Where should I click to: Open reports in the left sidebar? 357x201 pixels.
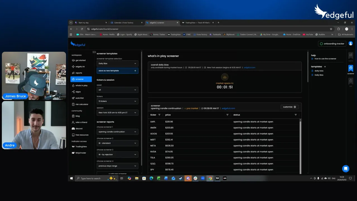[x=79, y=73]
